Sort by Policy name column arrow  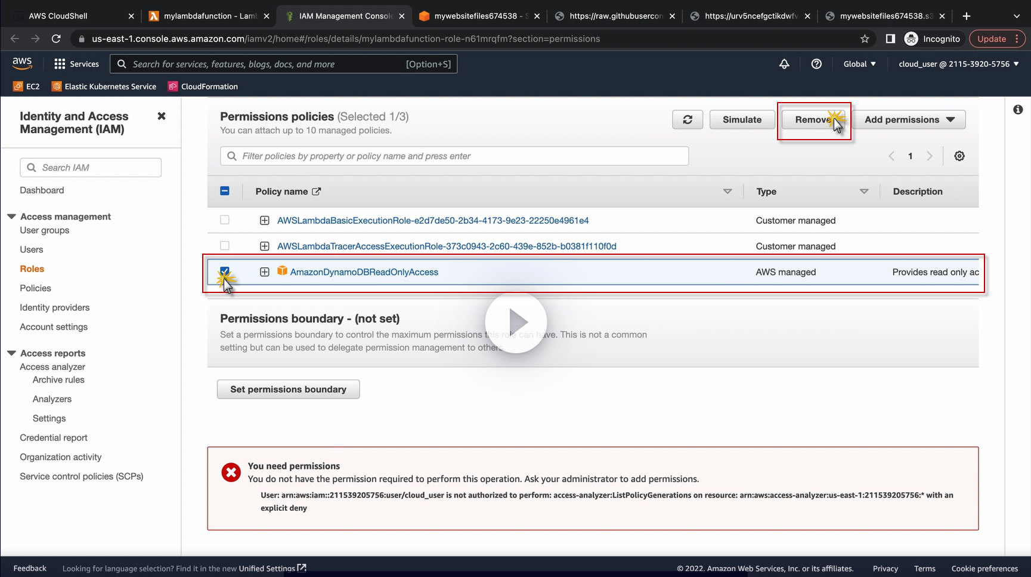[x=727, y=192]
